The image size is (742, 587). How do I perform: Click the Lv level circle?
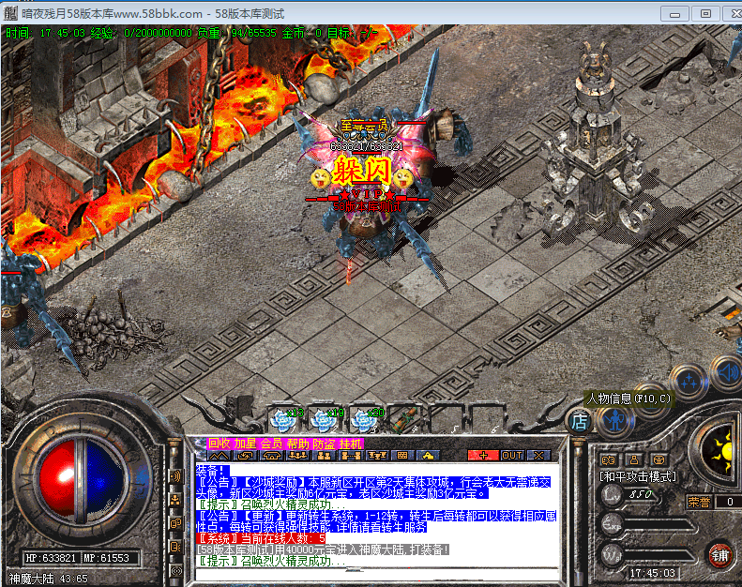[613, 495]
